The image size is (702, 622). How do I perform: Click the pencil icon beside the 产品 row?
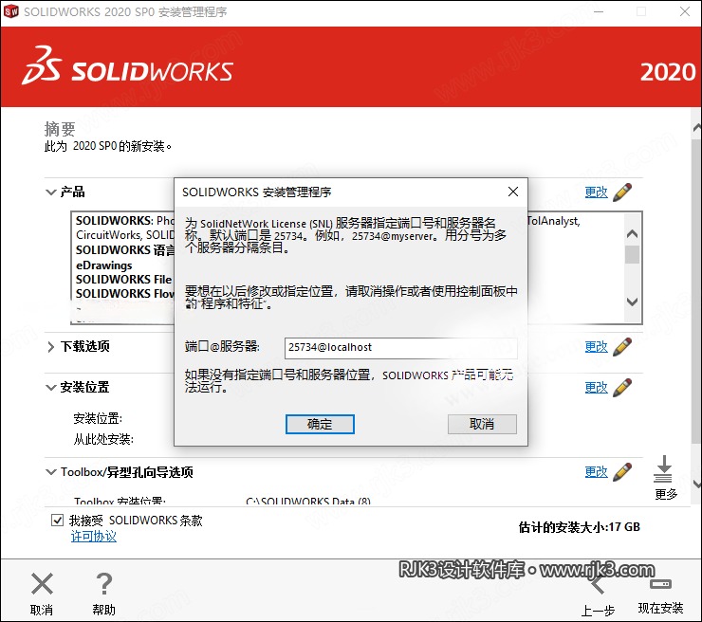coord(622,192)
